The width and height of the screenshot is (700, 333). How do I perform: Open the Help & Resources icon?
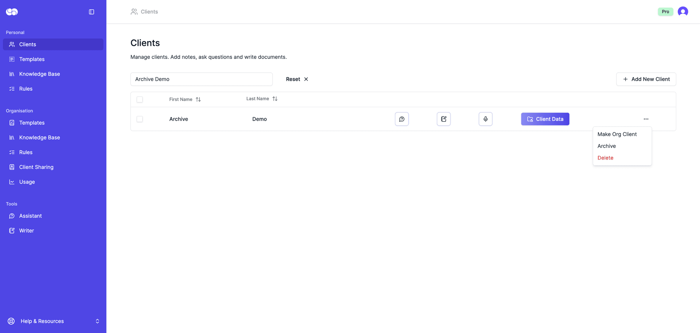point(11,321)
